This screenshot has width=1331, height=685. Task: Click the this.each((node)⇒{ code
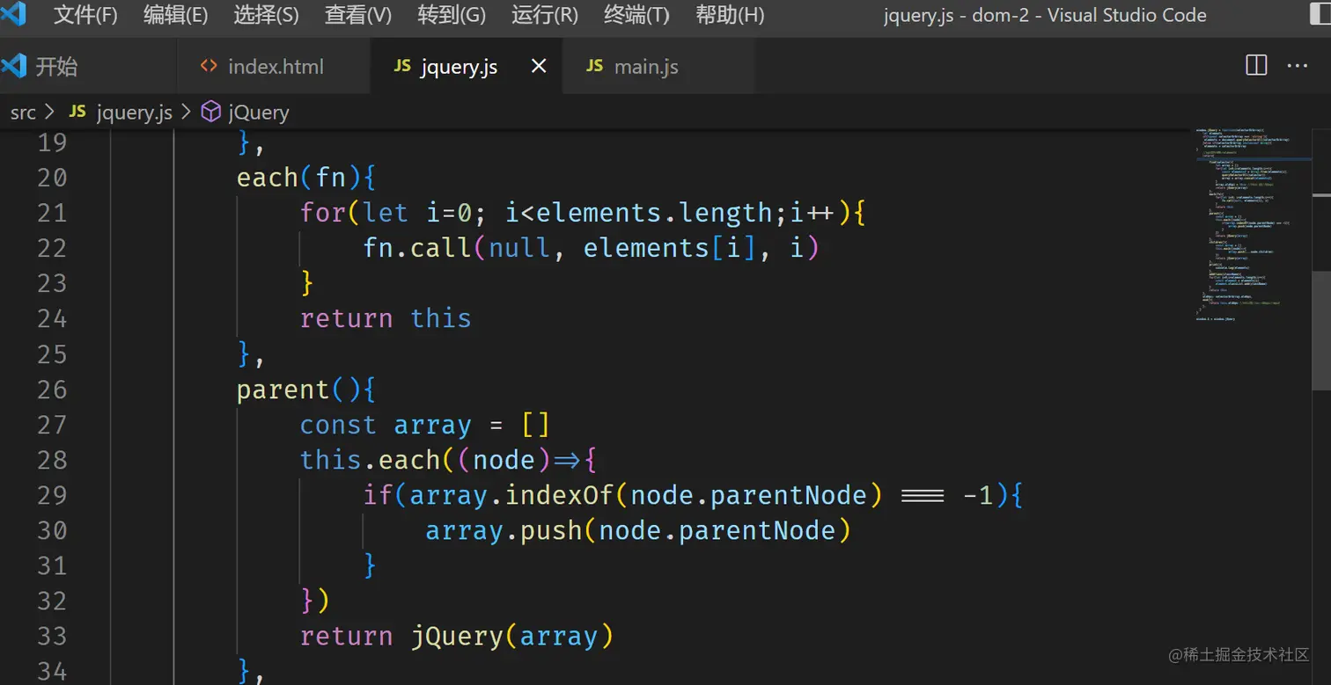(449, 460)
